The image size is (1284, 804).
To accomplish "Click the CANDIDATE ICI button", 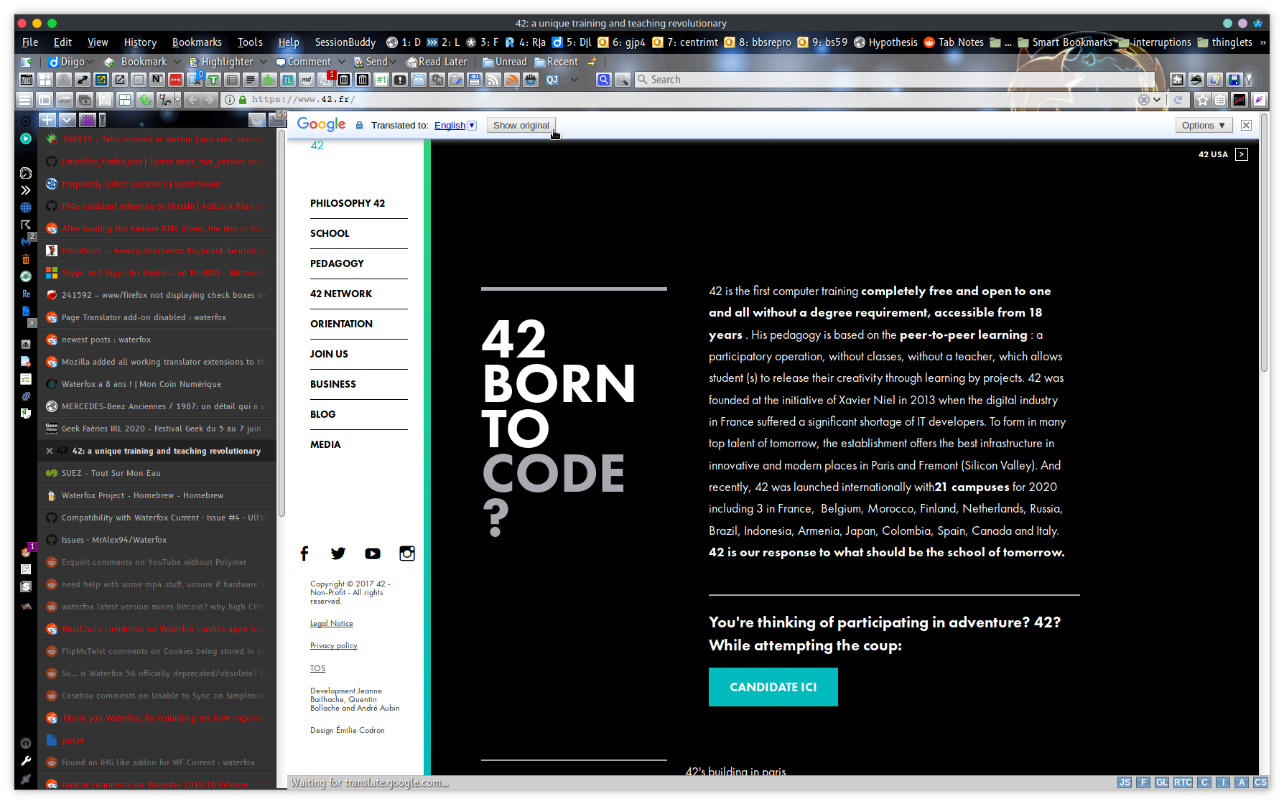I will coord(773,687).
